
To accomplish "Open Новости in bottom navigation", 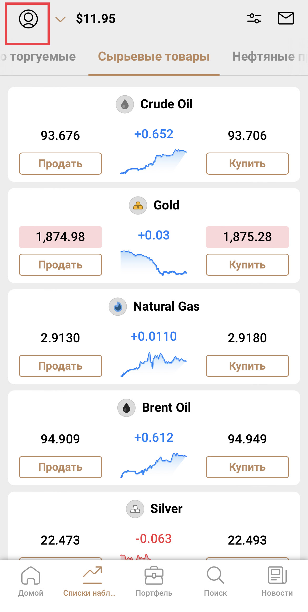I will [x=277, y=581].
